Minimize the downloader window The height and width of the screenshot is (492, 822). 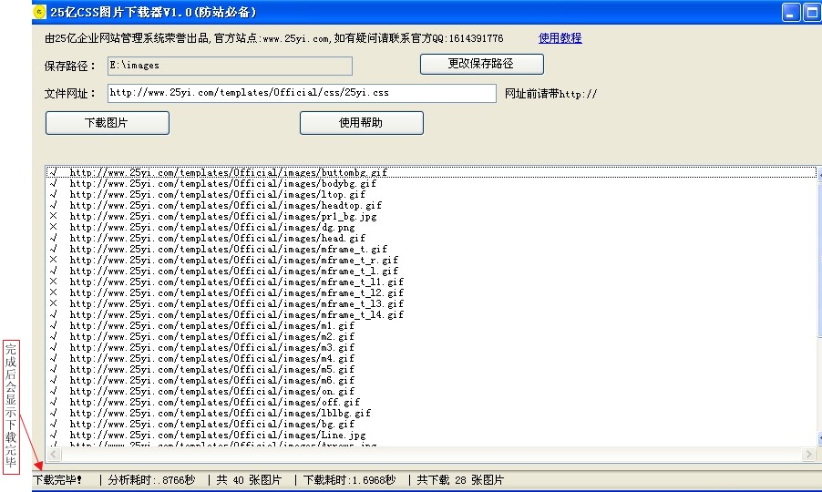coord(790,12)
